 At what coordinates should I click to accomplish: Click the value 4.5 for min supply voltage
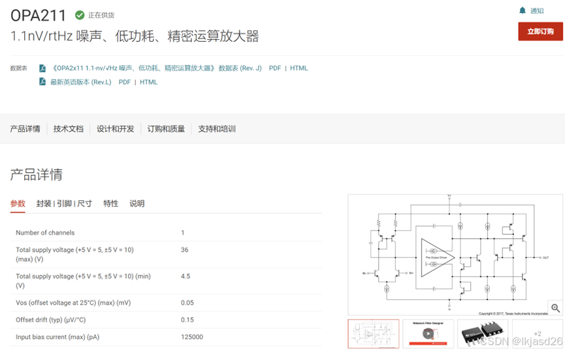tap(186, 276)
